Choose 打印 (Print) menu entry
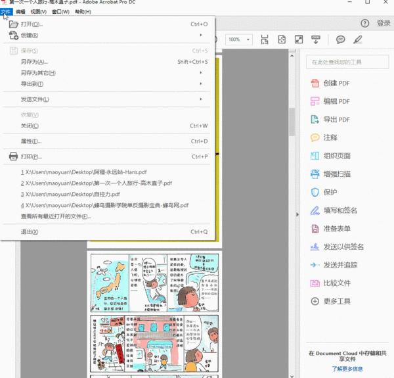394x378 pixels. coord(107,156)
